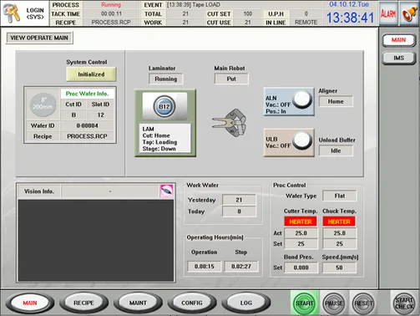The height and width of the screenshot is (316, 420).
Task: Click the dark vision display area
Action: [x=96, y=241]
